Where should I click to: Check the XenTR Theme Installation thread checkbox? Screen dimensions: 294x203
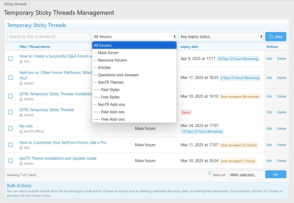(11, 160)
